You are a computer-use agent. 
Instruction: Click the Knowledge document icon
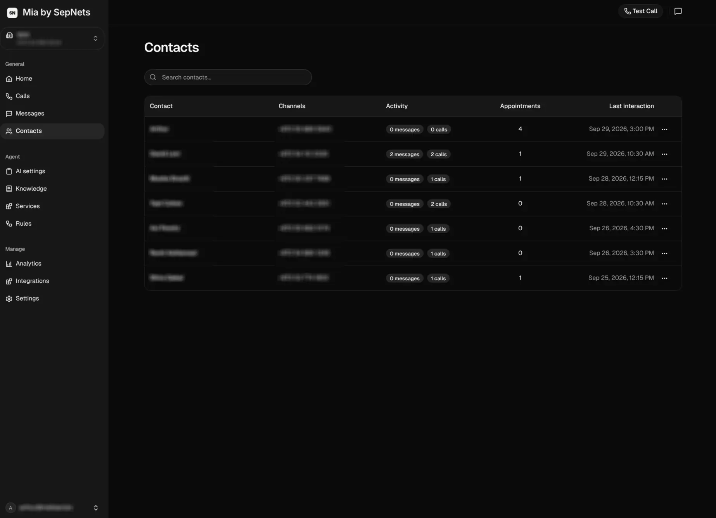[9, 189]
